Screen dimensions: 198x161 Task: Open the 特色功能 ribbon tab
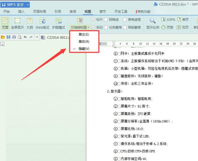point(143,11)
